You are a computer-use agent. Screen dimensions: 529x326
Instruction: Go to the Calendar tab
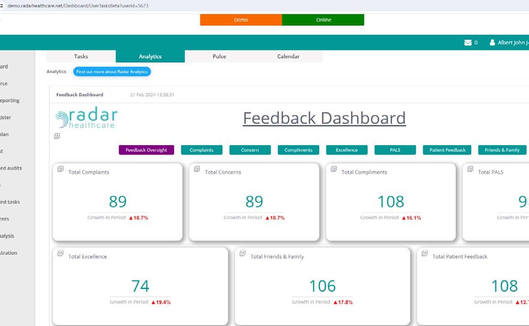(288, 56)
